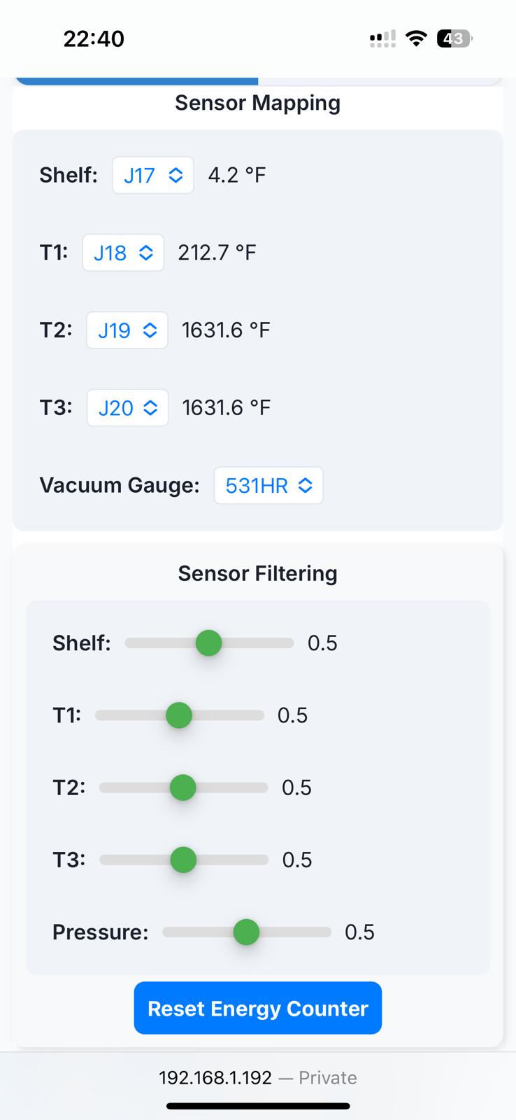
Task: Click the clock showing 22:40
Action: coord(94,39)
